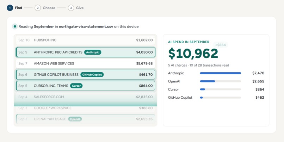This screenshot has height=142, width=284.
Task: Click the OpenAI tag badge
Action: tap(75, 119)
